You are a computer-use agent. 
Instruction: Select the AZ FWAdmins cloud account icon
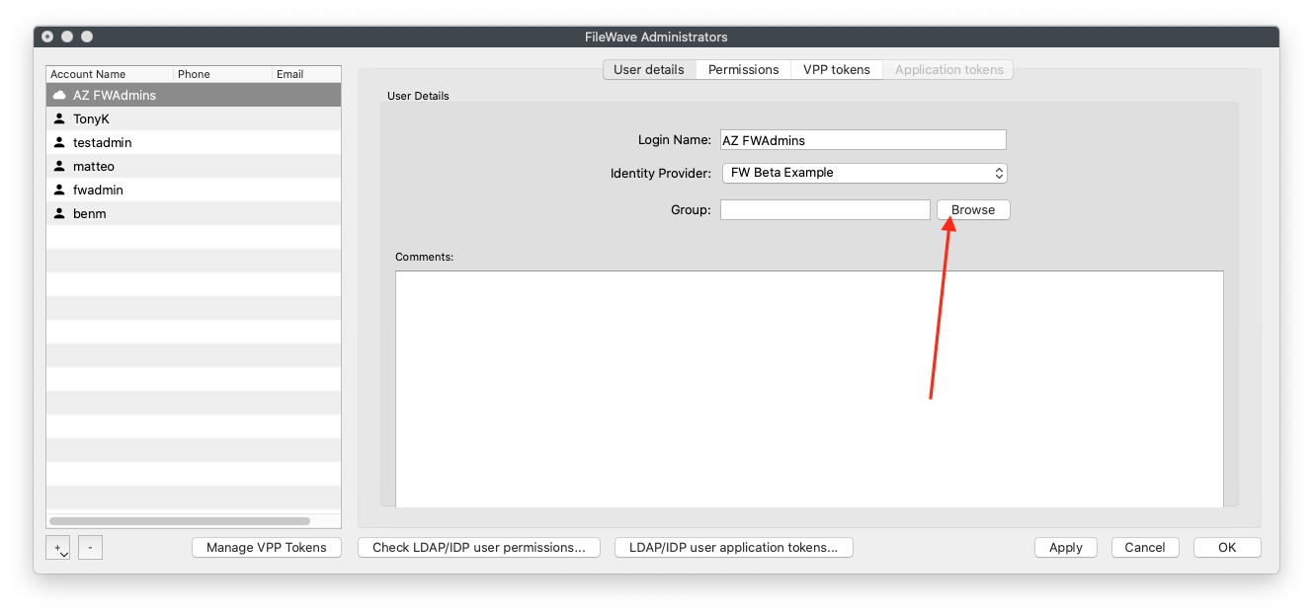pyautogui.click(x=59, y=95)
